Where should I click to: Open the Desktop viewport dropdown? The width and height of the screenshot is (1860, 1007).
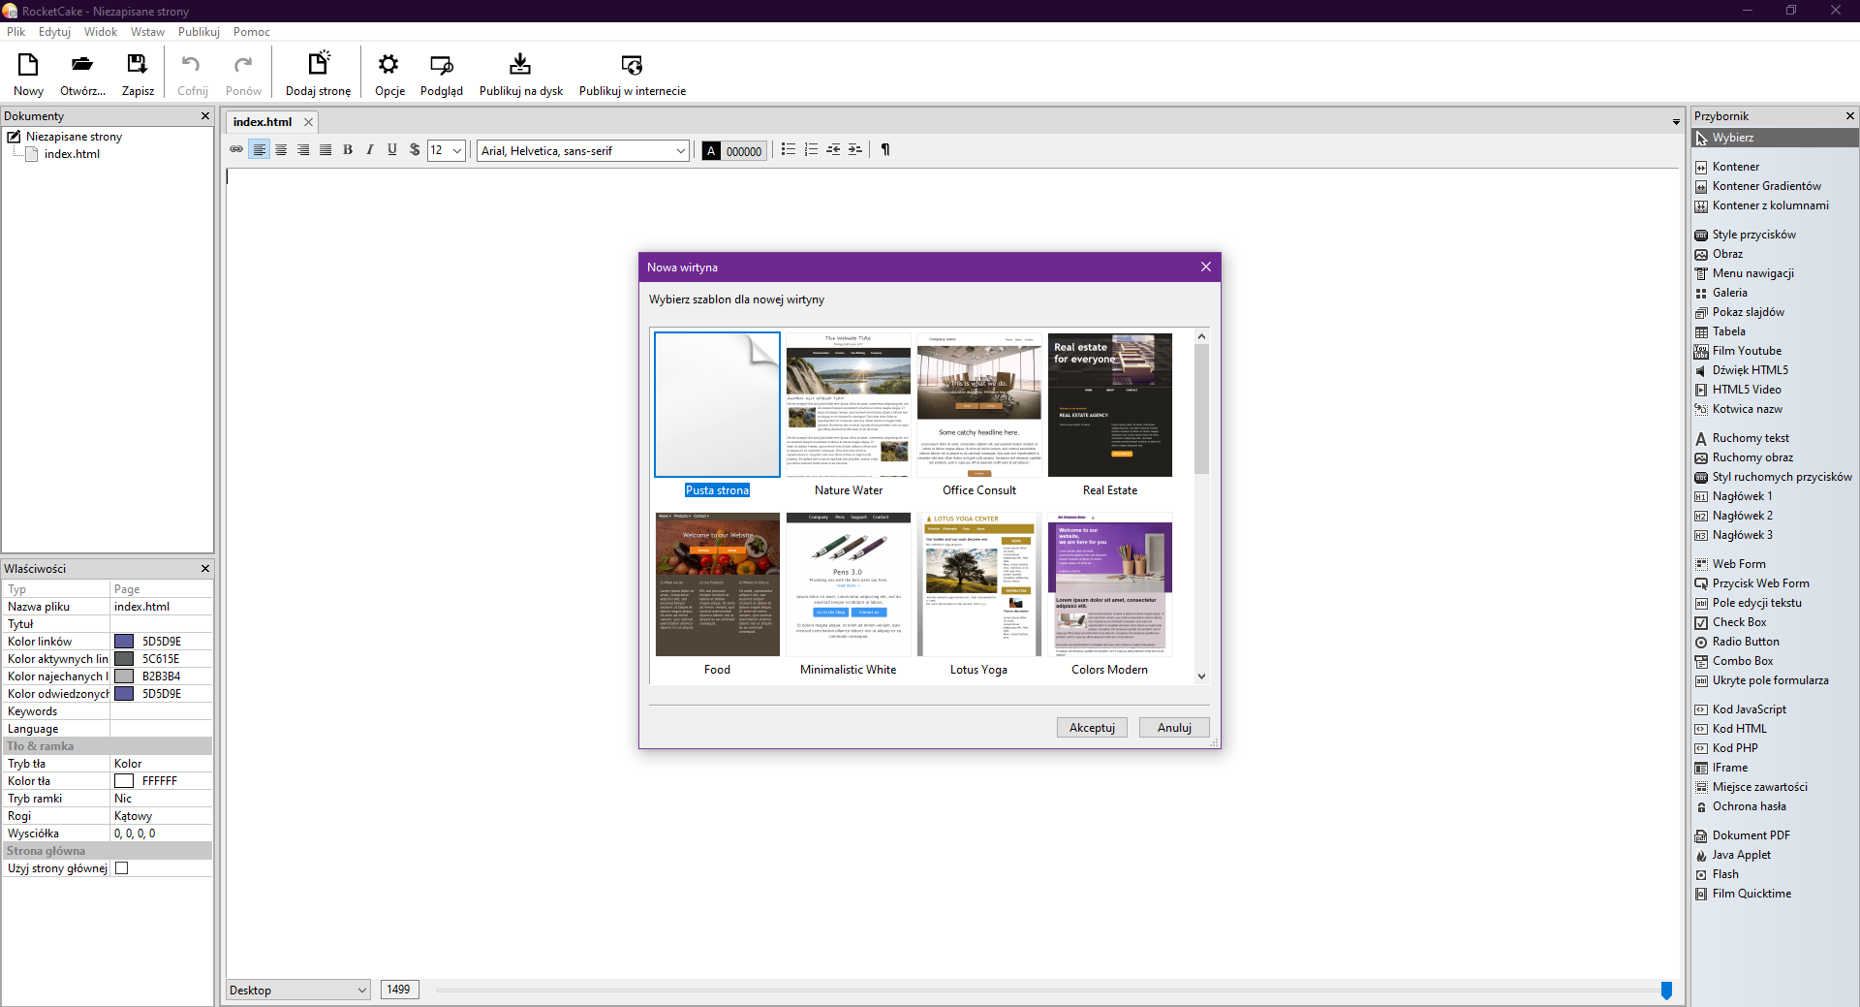(x=298, y=990)
